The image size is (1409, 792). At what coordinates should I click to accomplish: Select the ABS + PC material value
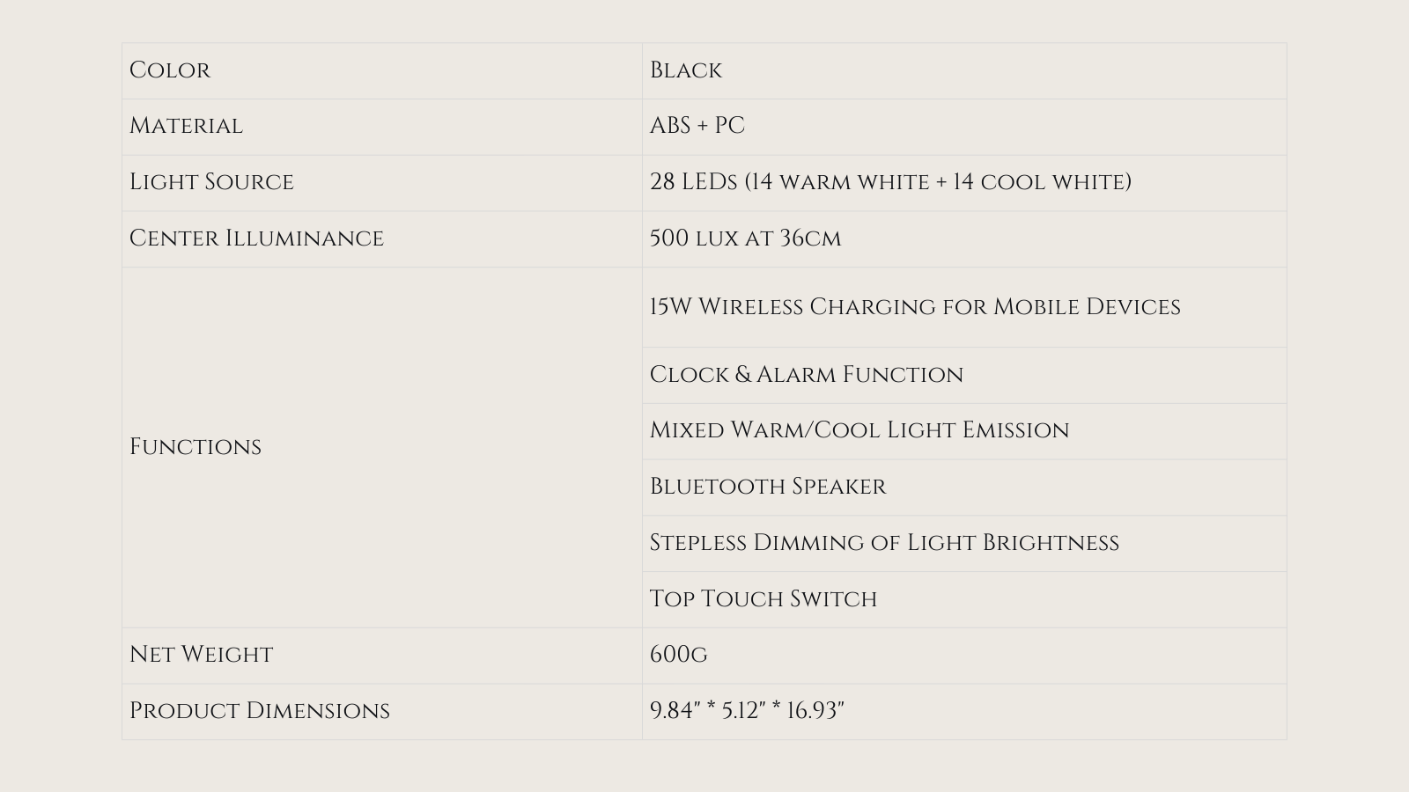(x=697, y=126)
